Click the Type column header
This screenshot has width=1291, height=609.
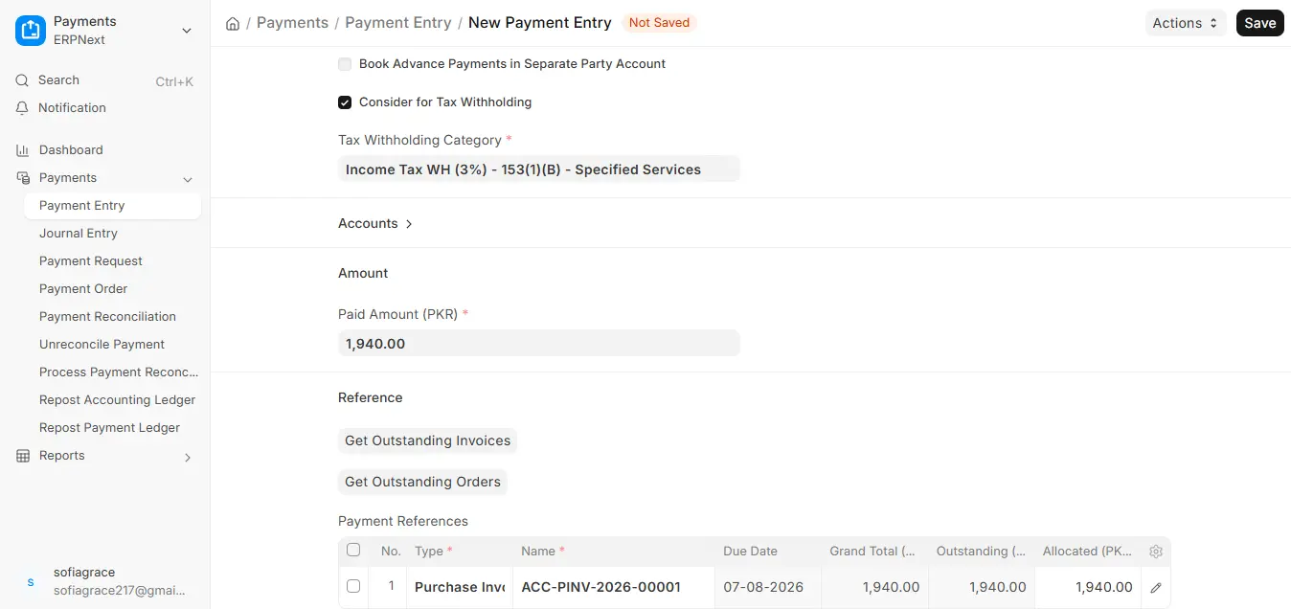[x=460, y=552]
